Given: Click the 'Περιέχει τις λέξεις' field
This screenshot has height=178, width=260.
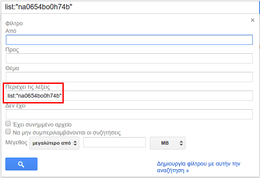Looking at the screenshot, I should [129, 95].
